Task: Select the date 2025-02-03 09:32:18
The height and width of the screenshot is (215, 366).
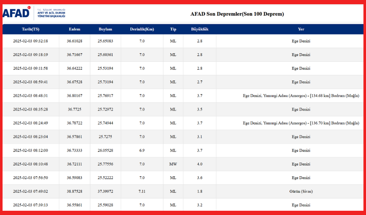Action: point(31,41)
